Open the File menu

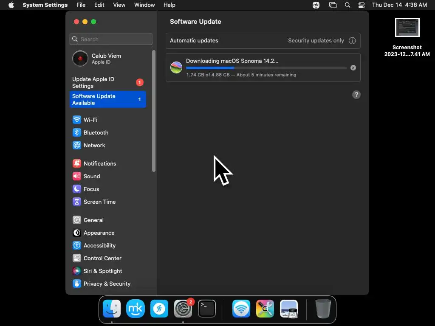[81, 5]
